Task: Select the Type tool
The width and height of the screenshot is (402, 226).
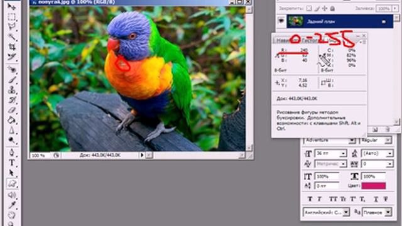Action: [x=11, y=163]
